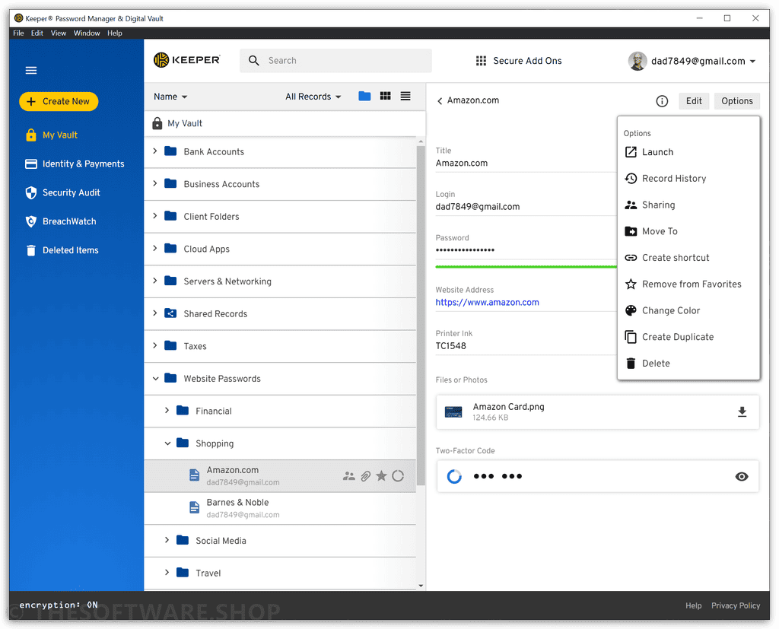Choose Record History from Options menu

click(688, 179)
